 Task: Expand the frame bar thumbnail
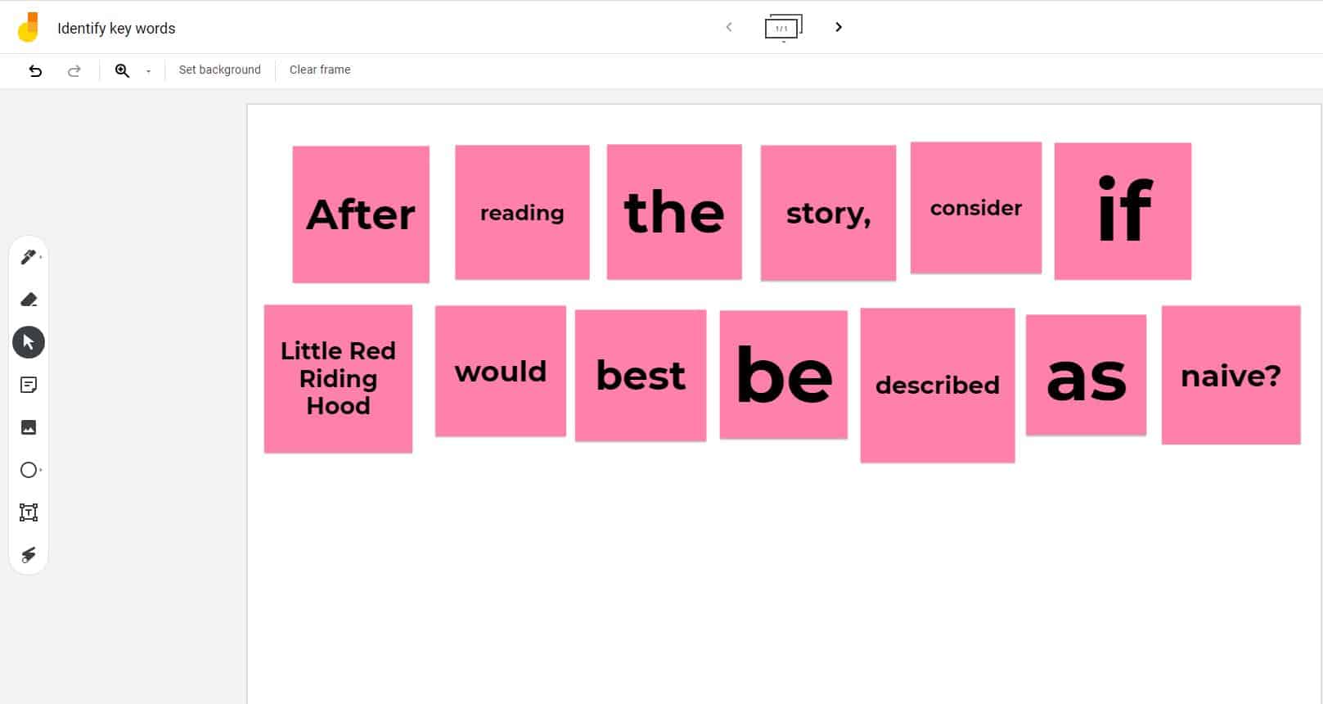(x=783, y=28)
